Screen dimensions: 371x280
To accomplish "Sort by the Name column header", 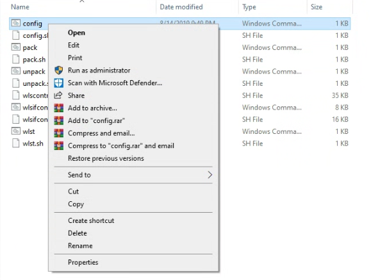I will pyautogui.click(x=20, y=7).
